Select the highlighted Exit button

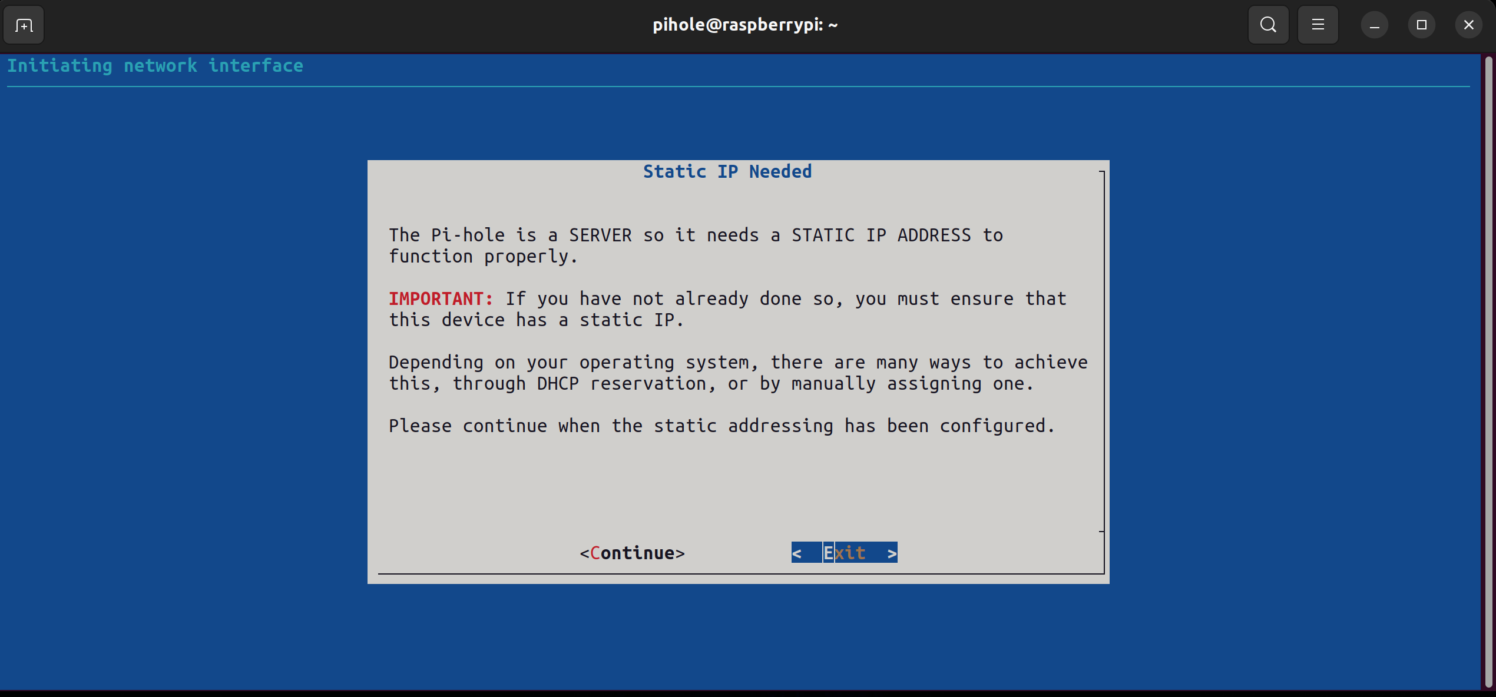click(844, 553)
